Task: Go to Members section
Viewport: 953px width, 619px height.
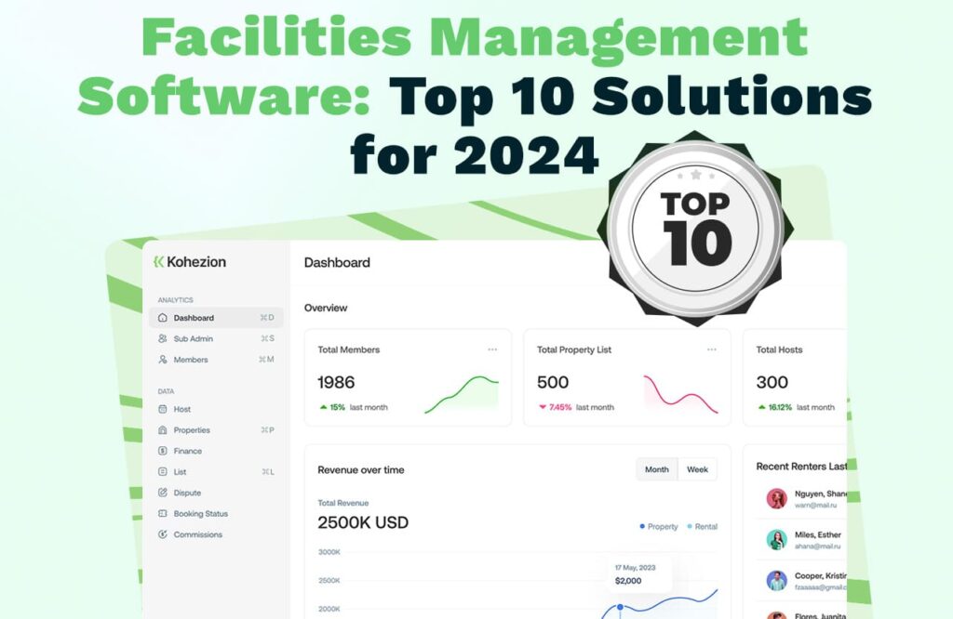Action: (x=216, y=360)
